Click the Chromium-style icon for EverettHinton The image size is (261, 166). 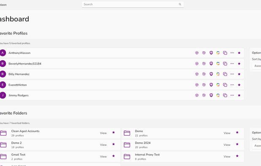coord(197,85)
